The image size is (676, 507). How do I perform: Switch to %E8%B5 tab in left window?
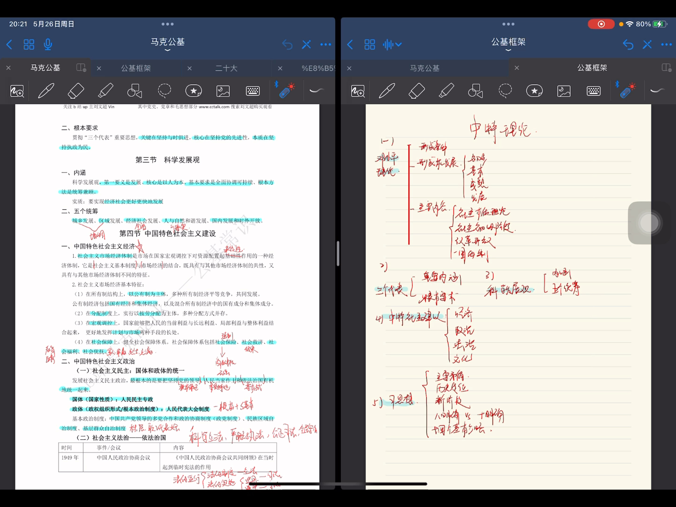tap(318, 68)
